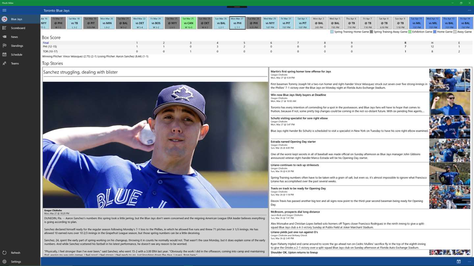Open 'Liriano continues to rack up strikeouts' story
Viewport: 474px width, 266px height.
tap(295, 165)
